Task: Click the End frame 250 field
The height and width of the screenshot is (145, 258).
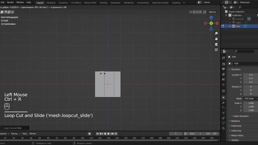Action: (212, 134)
